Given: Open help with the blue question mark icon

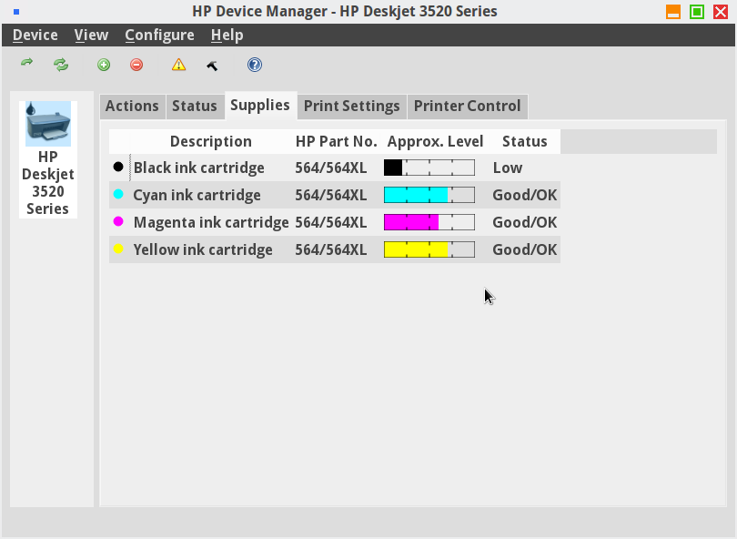Looking at the screenshot, I should pyautogui.click(x=255, y=65).
